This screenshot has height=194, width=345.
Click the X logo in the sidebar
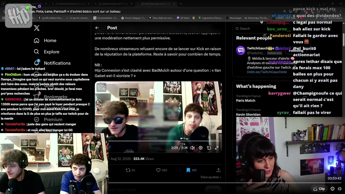(37, 28)
